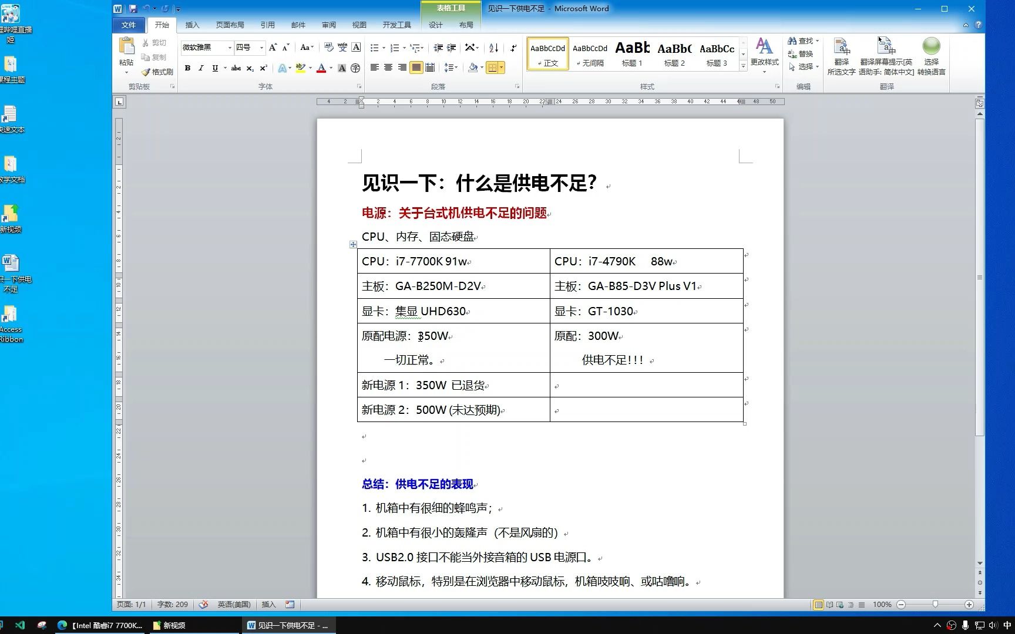Click the Change Styles (更改样式) button
Screen dimensions: 1015x634
[x=764, y=55]
